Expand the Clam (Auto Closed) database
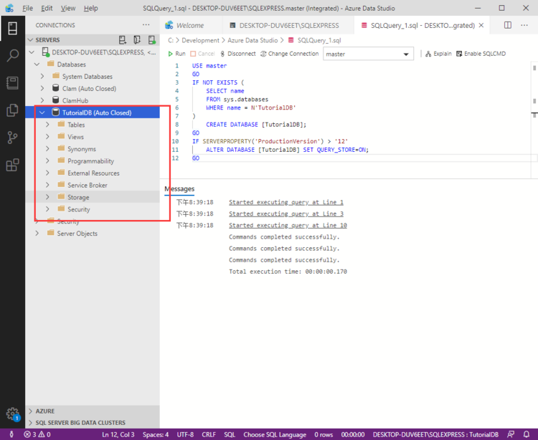 [x=42, y=88]
